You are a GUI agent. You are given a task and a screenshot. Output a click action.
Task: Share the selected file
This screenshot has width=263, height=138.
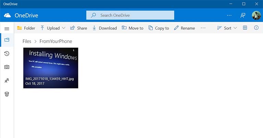pyautogui.click(x=78, y=28)
